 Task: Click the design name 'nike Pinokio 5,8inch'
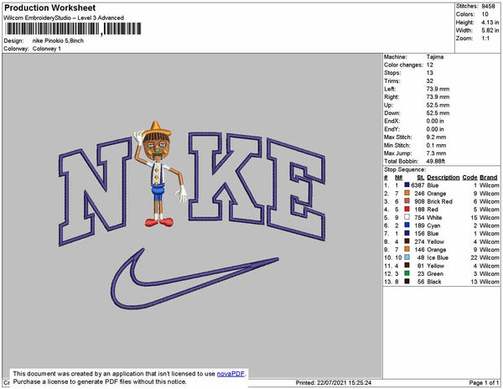[58, 41]
